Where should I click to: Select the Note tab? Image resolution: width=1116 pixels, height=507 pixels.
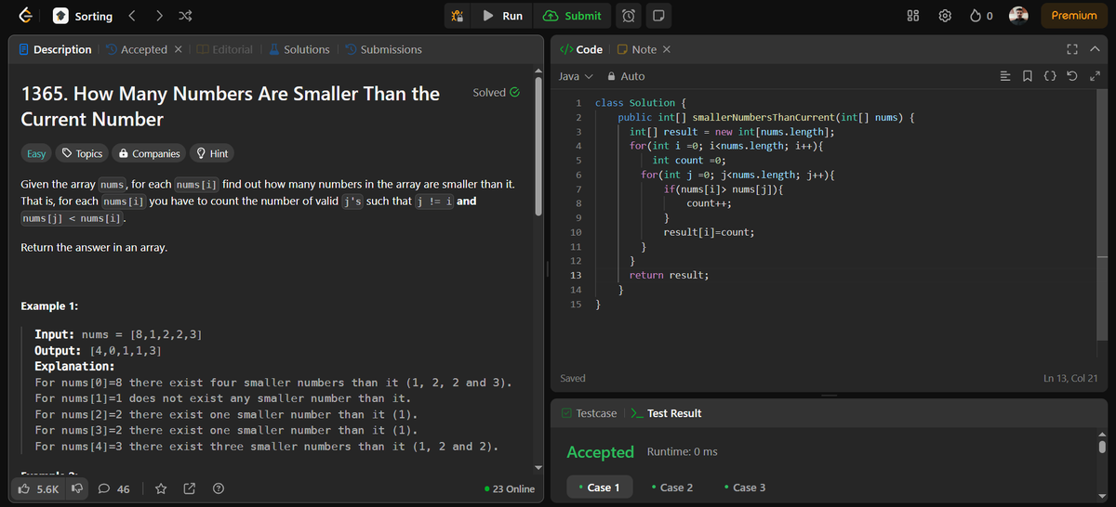click(637, 49)
